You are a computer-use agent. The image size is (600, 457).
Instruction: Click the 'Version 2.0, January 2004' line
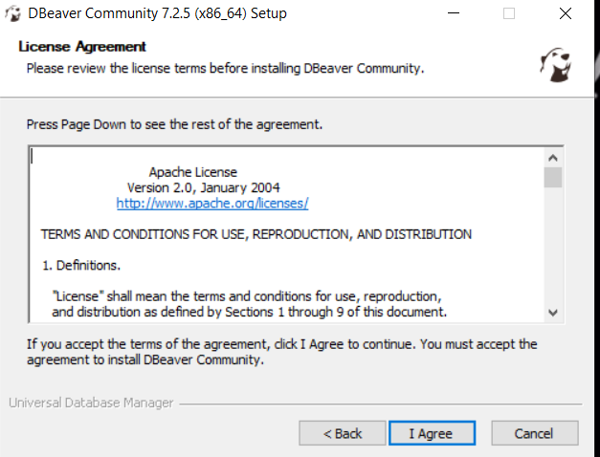point(203,187)
